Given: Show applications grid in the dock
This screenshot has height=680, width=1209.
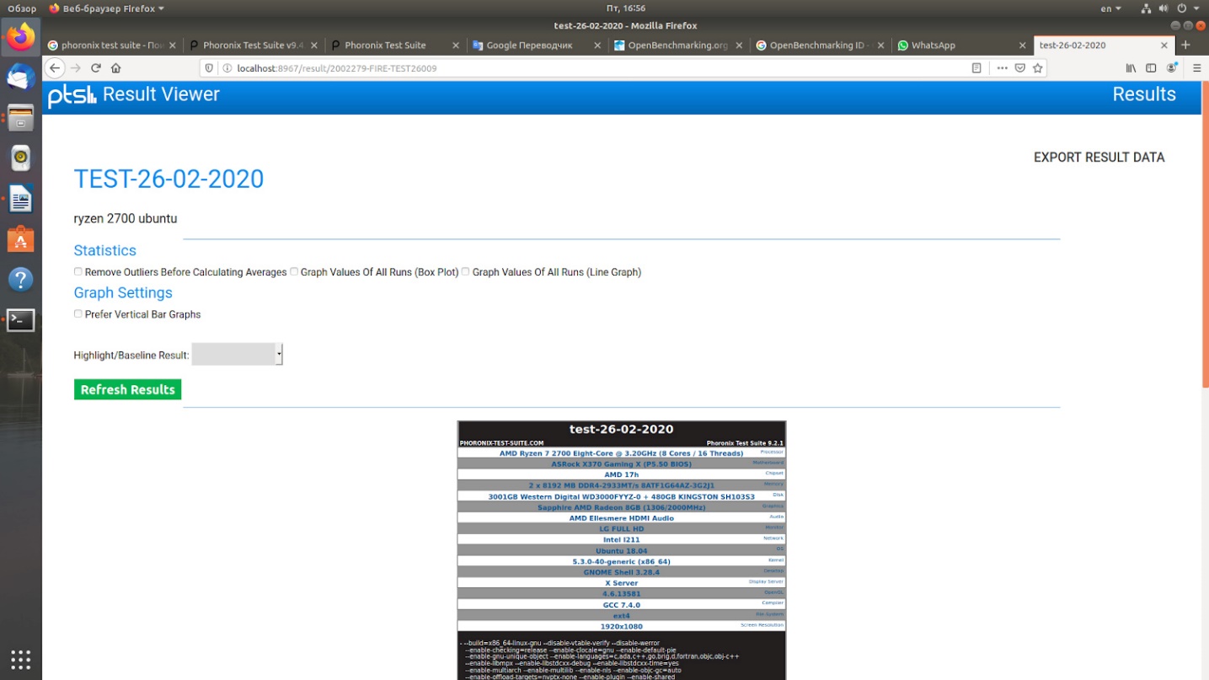Looking at the screenshot, I should coord(21,659).
